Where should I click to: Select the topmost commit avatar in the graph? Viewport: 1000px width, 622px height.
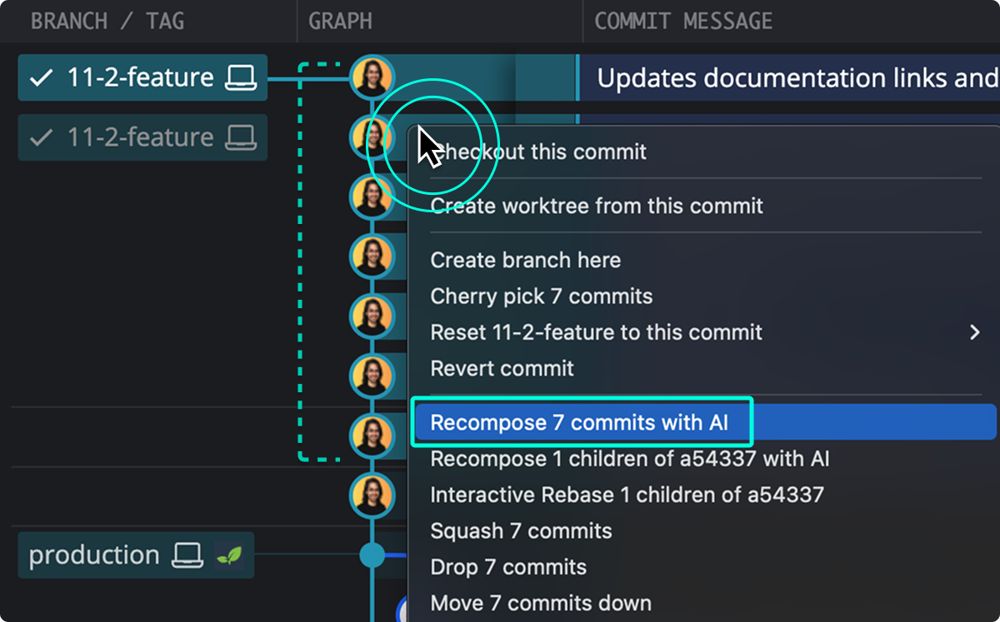point(372,77)
